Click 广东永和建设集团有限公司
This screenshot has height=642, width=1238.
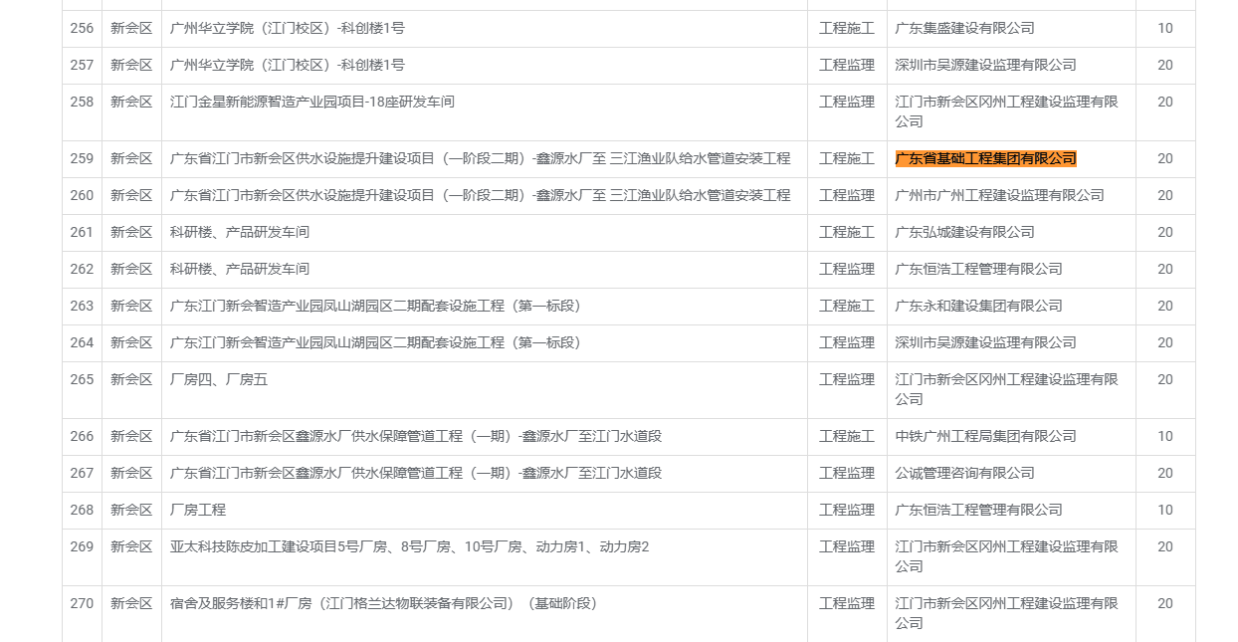(x=978, y=306)
